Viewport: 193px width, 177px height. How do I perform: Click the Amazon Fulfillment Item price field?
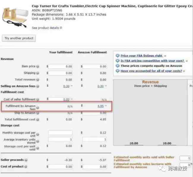click(x=95, y=67)
